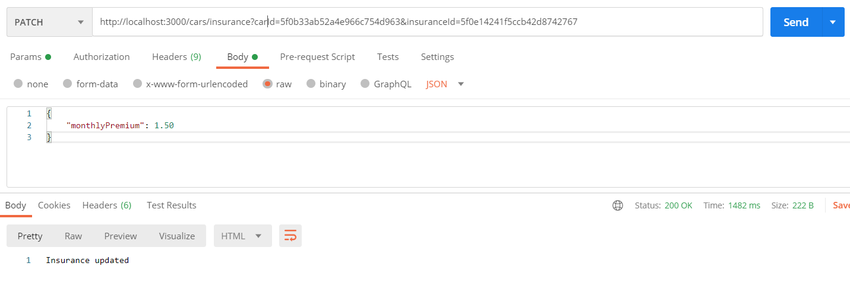The image size is (850, 285).
Task: Select the GraphQL body radio button
Action: (365, 84)
